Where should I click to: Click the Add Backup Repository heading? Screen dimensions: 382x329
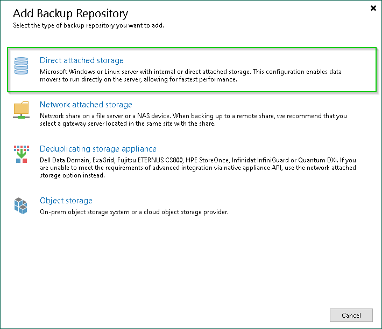pos(70,13)
